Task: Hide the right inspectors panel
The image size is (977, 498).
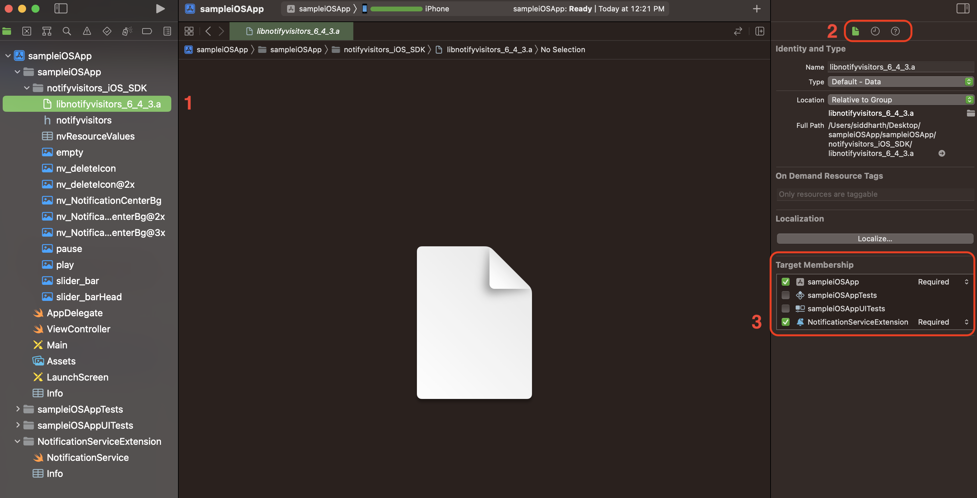Action: tap(963, 8)
